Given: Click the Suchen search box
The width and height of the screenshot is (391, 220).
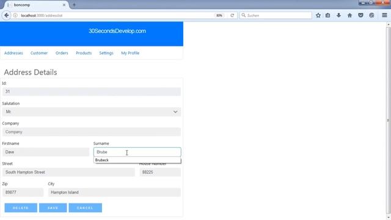Looking at the screenshot, I should tap(276, 15).
